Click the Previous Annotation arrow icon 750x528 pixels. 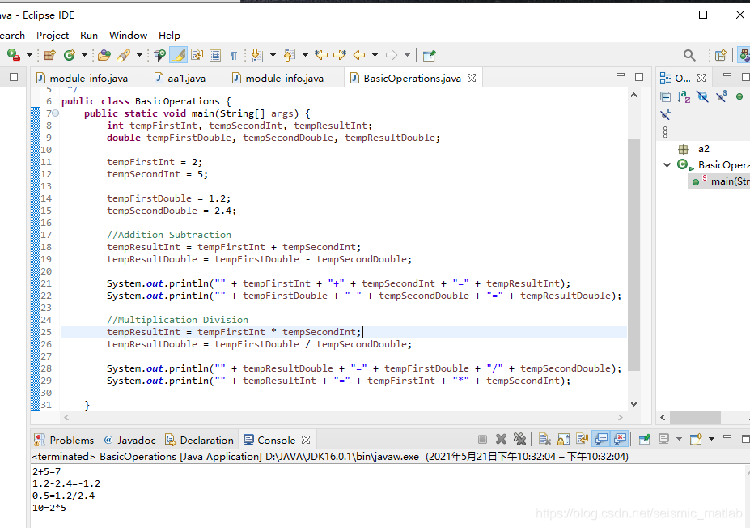[290, 55]
